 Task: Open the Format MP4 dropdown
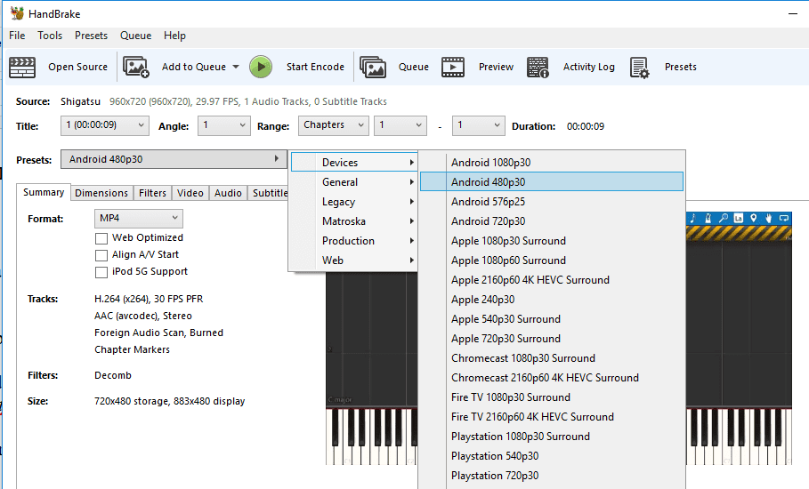(x=138, y=219)
